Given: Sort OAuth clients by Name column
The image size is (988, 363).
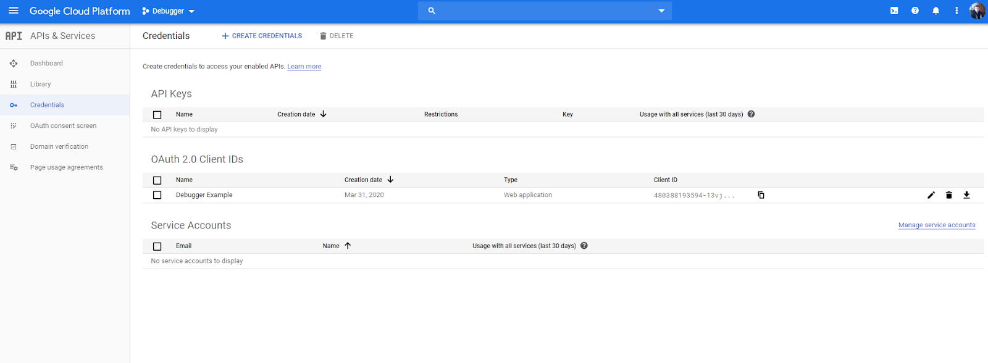Looking at the screenshot, I should click(184, 180).
